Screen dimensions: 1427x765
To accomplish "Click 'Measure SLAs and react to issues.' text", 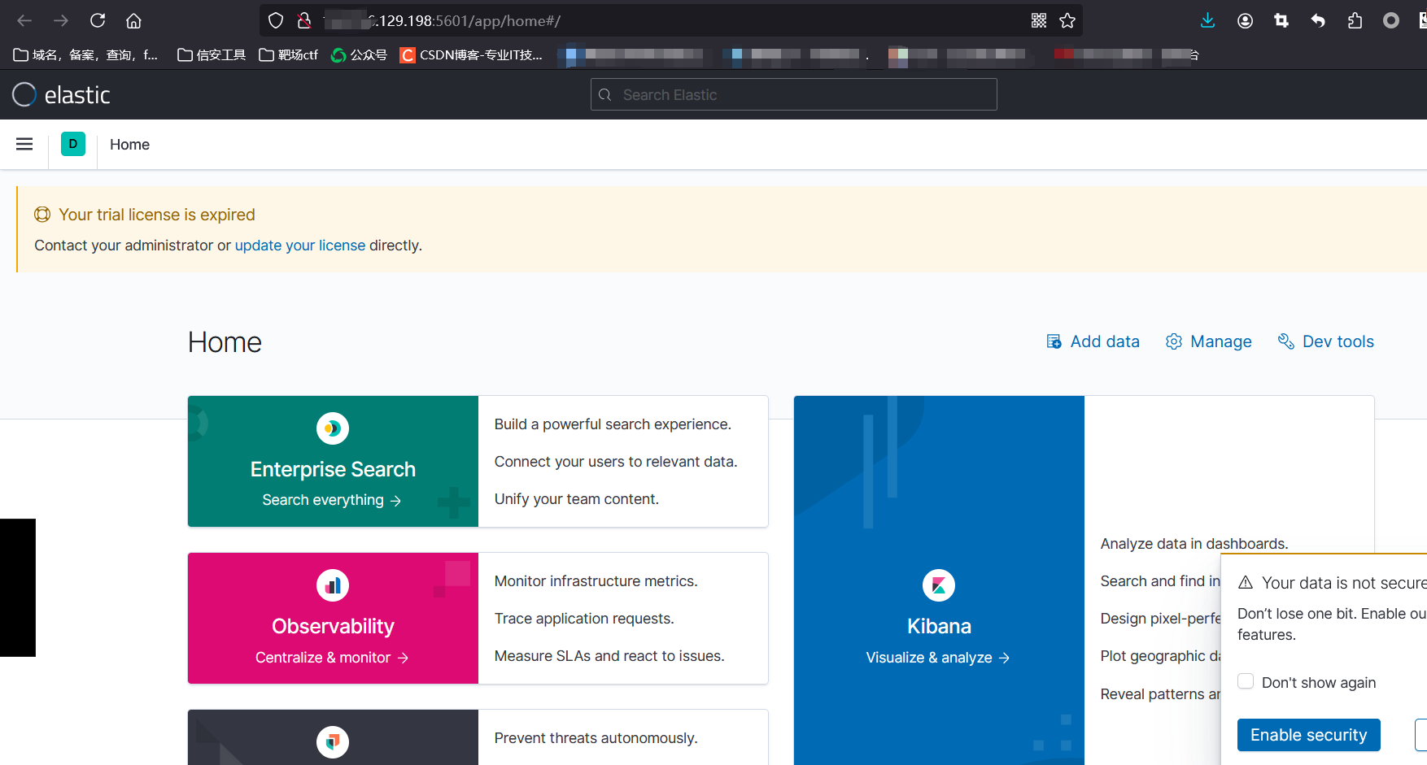I will click(609, 656).
